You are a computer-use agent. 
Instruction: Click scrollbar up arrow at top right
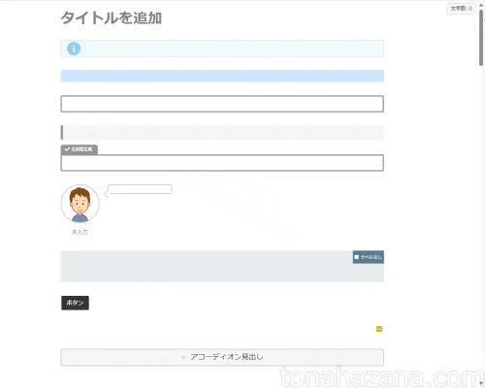481,5
